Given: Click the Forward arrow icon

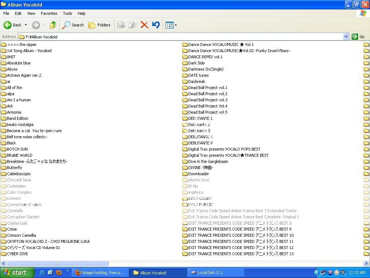Looking at the screenshot, I should 36,25.
